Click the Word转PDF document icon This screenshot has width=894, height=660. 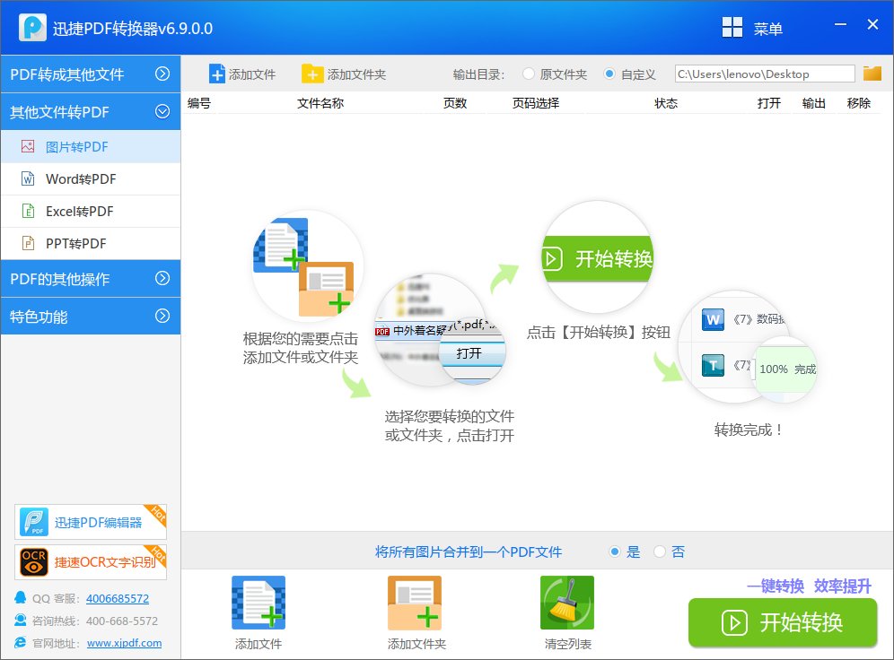pos(27,178)
